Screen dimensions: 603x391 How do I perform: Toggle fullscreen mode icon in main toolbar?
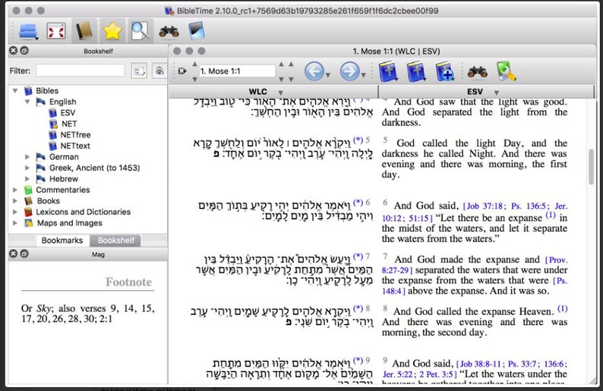tap(55, 31)
